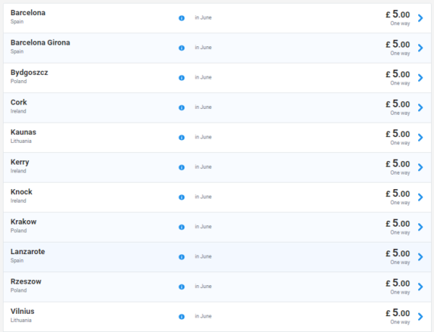Open info icon on Rzeszow row

pyautogui.click(x=182, y=287)
